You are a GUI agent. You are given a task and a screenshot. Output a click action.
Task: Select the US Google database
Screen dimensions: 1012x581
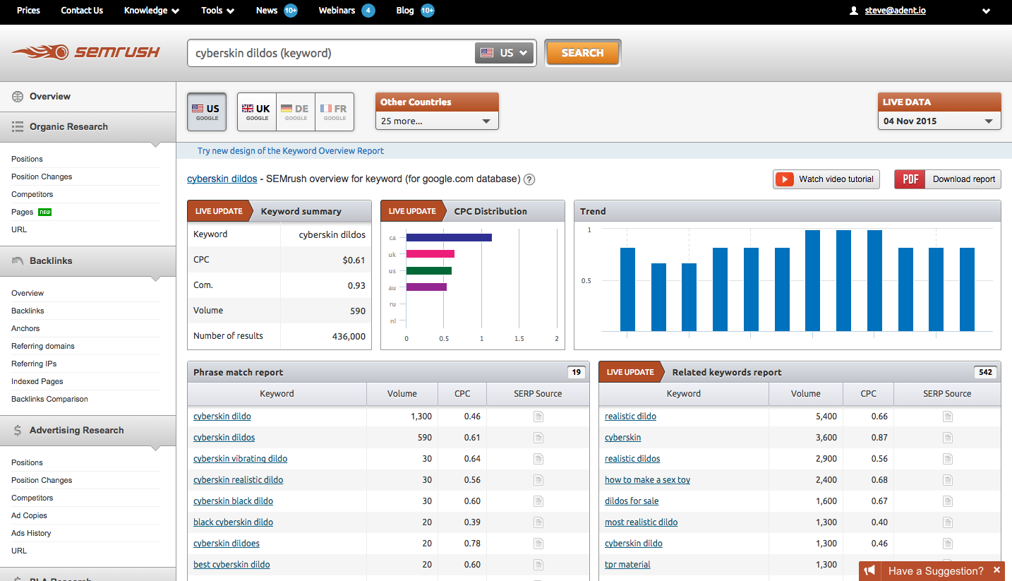207,112
